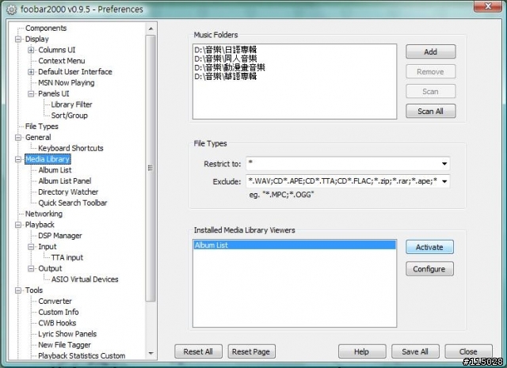Image resolution: width=507 pixels, height=368 pixels.
Task: Click the Add music folder button
Action: point(431,51)
